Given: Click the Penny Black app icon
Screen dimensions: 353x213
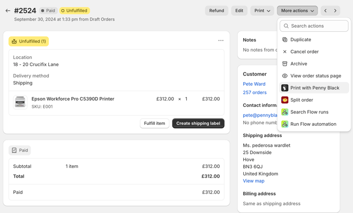Looking at the screenshot, I should pos(285,88).
